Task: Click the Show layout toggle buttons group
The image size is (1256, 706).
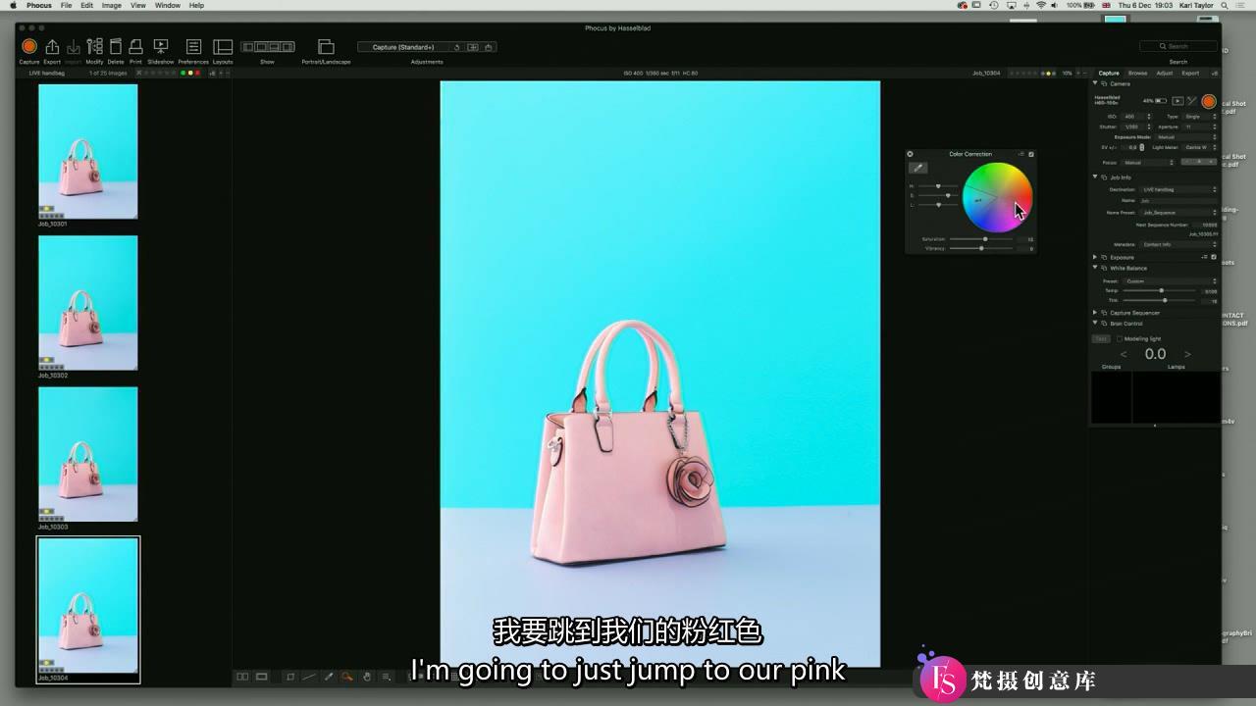Action: coord(268,46)
